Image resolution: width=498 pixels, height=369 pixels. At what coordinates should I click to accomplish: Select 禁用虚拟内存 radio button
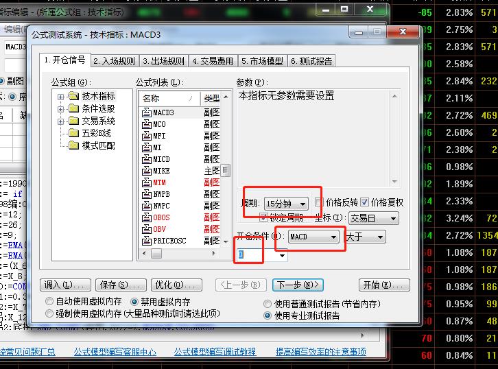pyautogui.click(x=134, y=301)
